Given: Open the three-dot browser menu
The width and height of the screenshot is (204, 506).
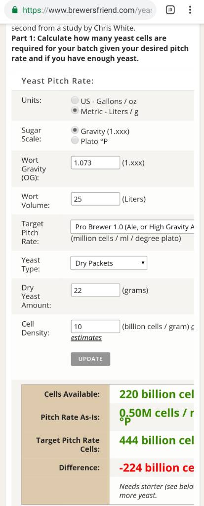Looking at the screenshot, I should [x=190, y=10].
